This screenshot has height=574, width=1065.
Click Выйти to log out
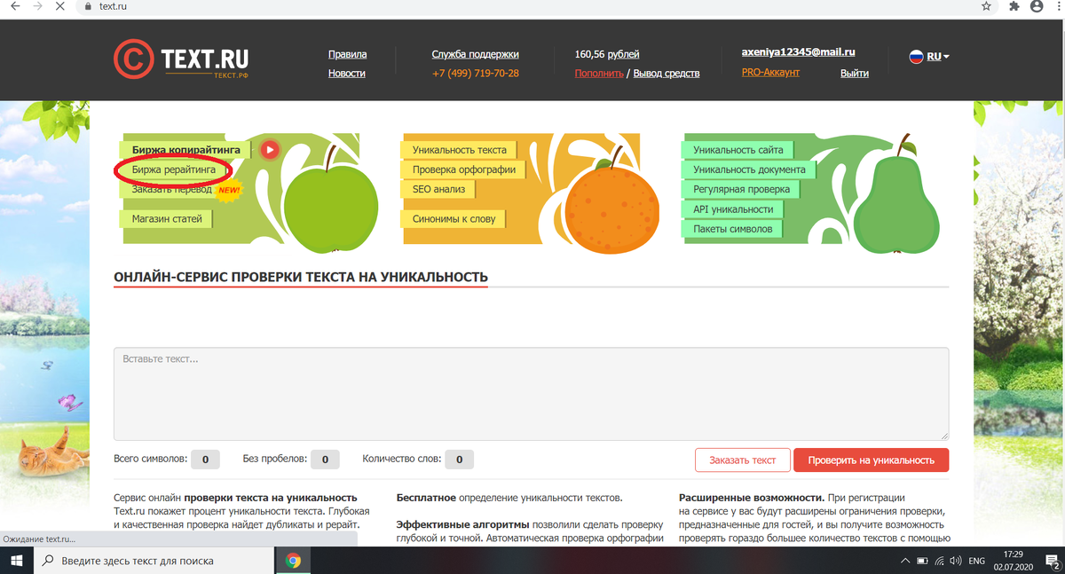point(855,74)
